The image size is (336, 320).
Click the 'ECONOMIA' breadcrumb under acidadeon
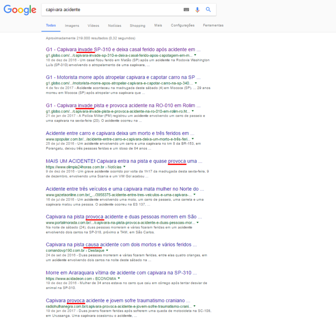[106, 278]
